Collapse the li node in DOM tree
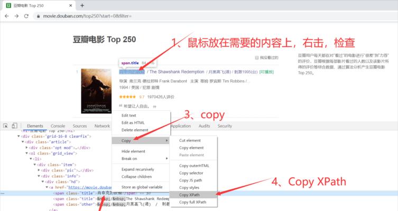This screenshot has height=211, width=398. pyautogui.click(x=31, y=159)
